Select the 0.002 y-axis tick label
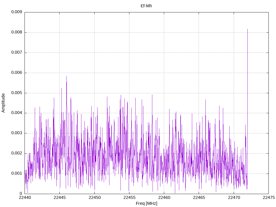Viewport: 276px width, 207px height. click(16, 153)
